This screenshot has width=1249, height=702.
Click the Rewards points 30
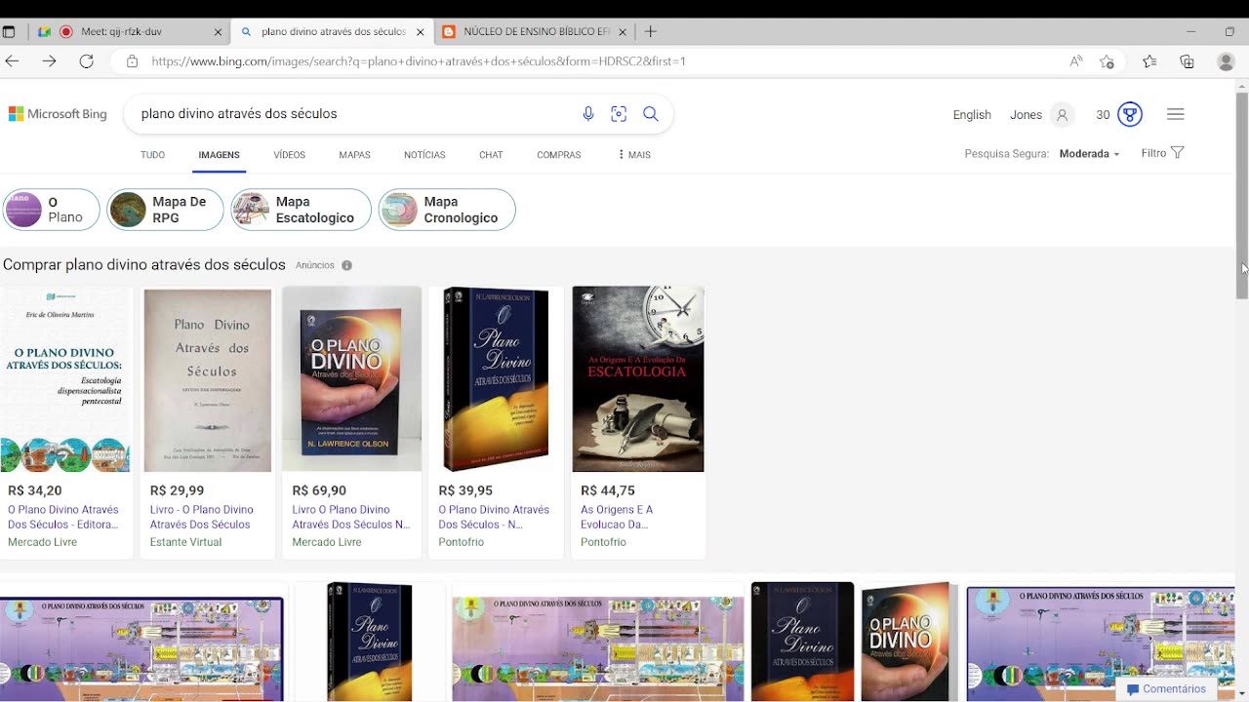1103,115
